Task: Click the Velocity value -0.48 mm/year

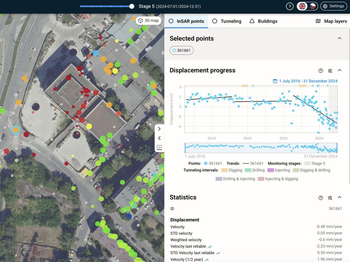Action: (329, 227)
